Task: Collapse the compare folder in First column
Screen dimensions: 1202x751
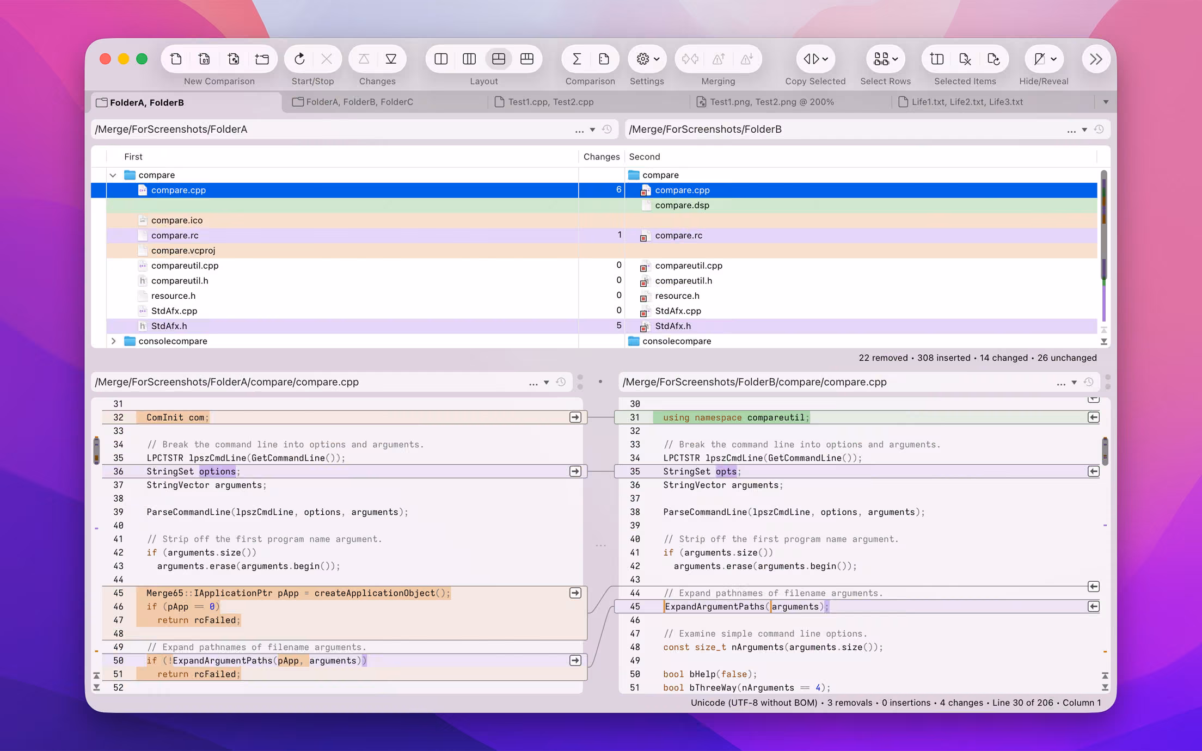Action: (x=113, y=175)
